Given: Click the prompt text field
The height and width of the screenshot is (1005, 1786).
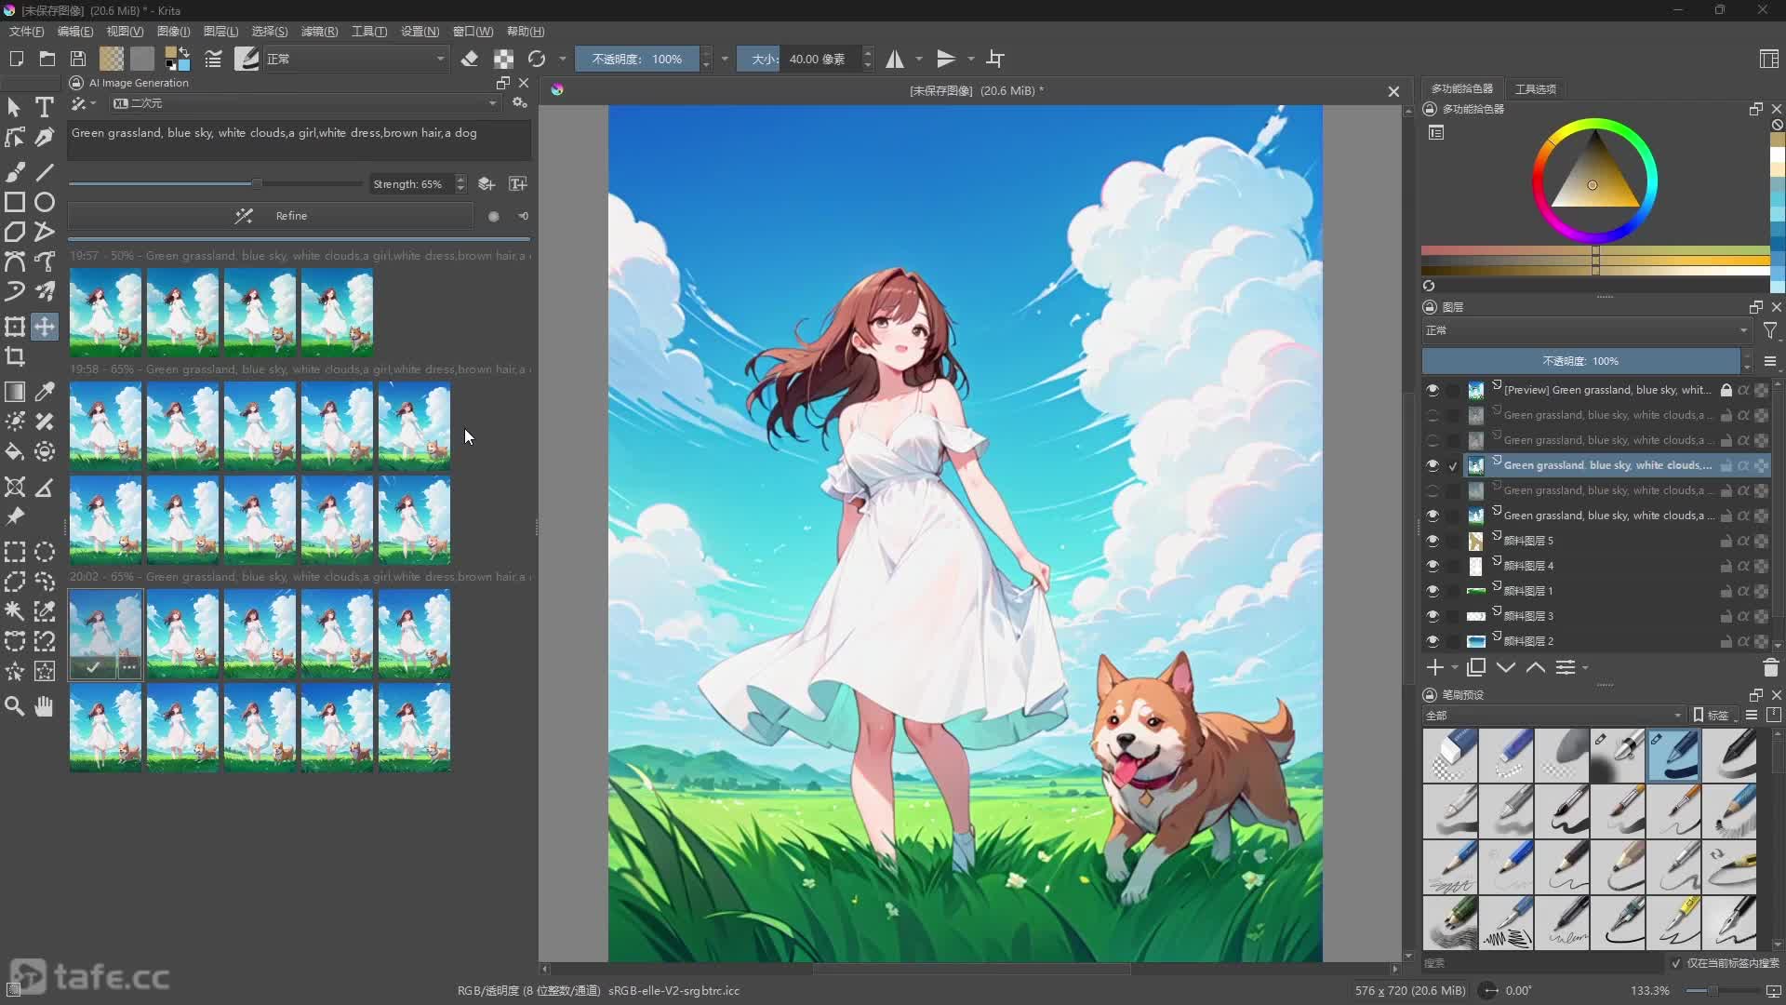Looking at the screenshot, I should [x=300, y=141].
